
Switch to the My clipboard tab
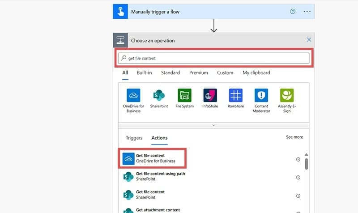click(256, 72)
